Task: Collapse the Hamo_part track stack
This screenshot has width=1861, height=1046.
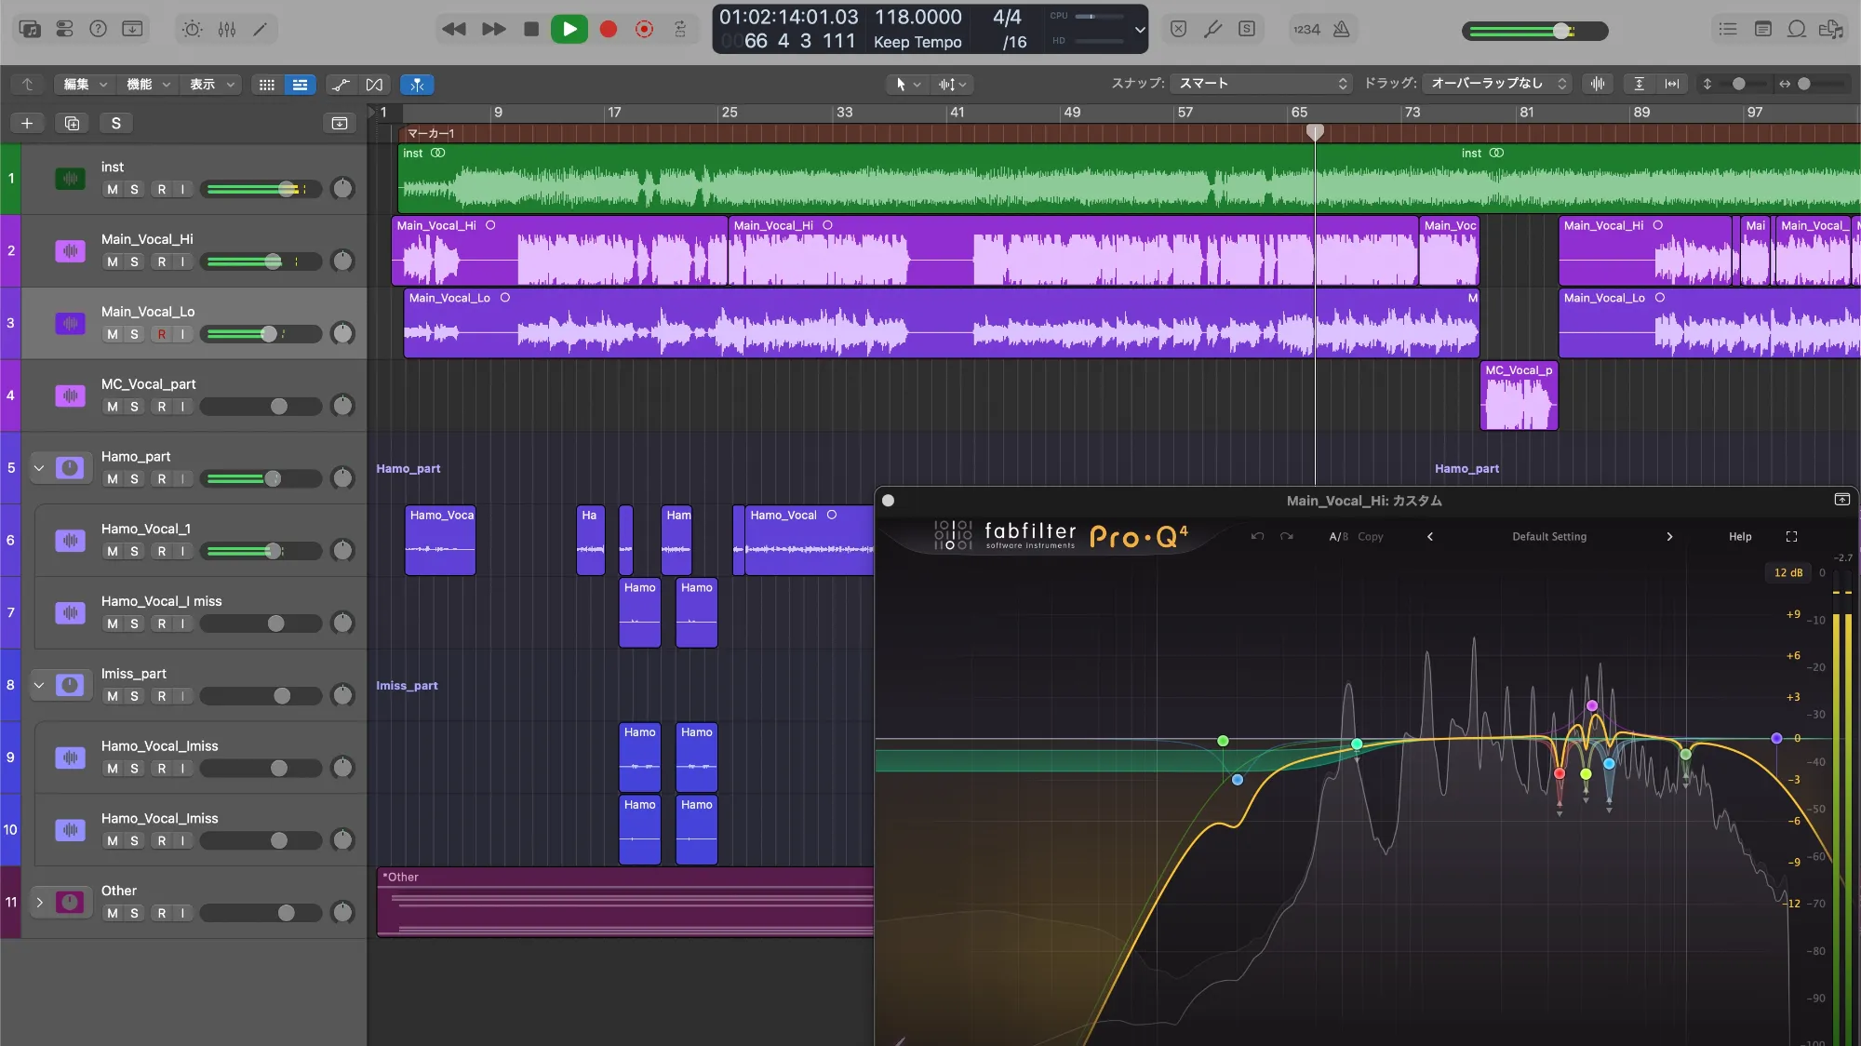Action: pyautogui.click(x=39, y=468)
